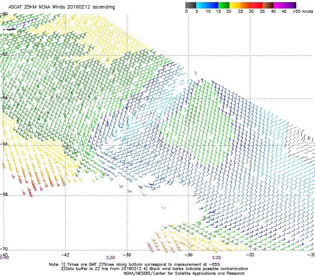
Task: Click the '25' legend scale label
Action: tap(241, 11)
